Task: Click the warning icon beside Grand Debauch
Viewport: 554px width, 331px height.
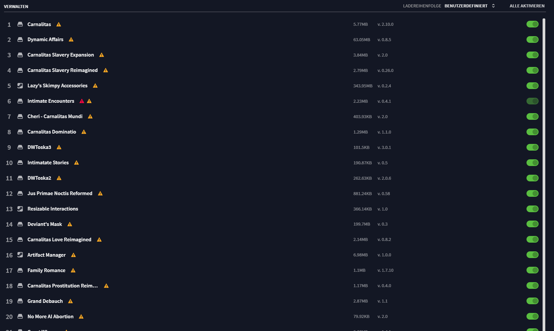Action: [70, 301]
